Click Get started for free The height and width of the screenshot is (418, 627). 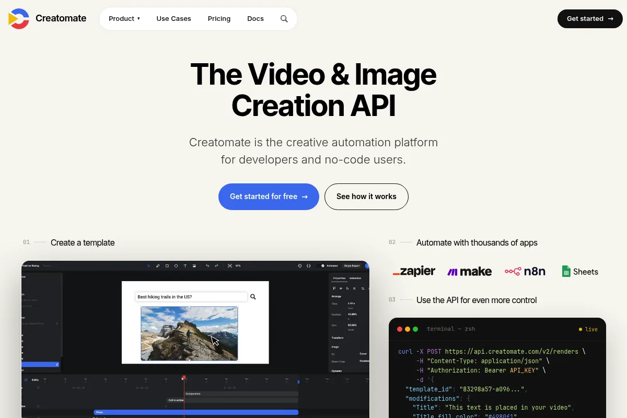(x=269, y=196)
